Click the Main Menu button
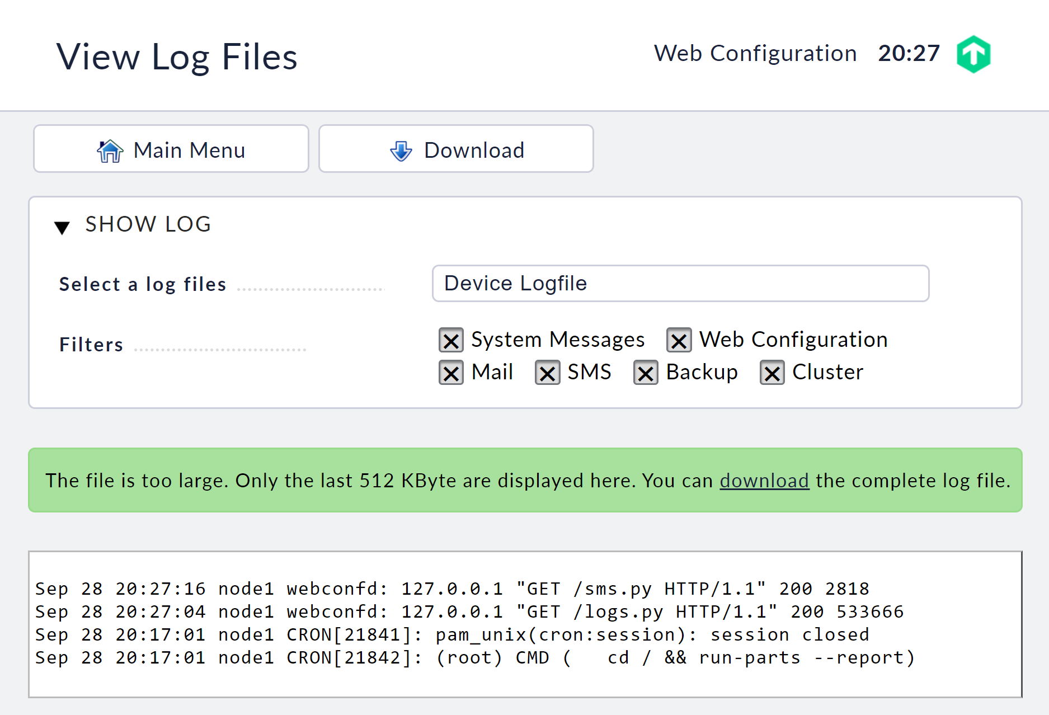The width and height of the screenshot is (1049, 715). point(171,149)
